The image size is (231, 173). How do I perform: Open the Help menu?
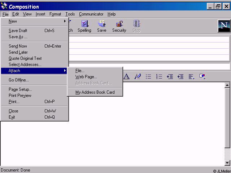point(112,14)
